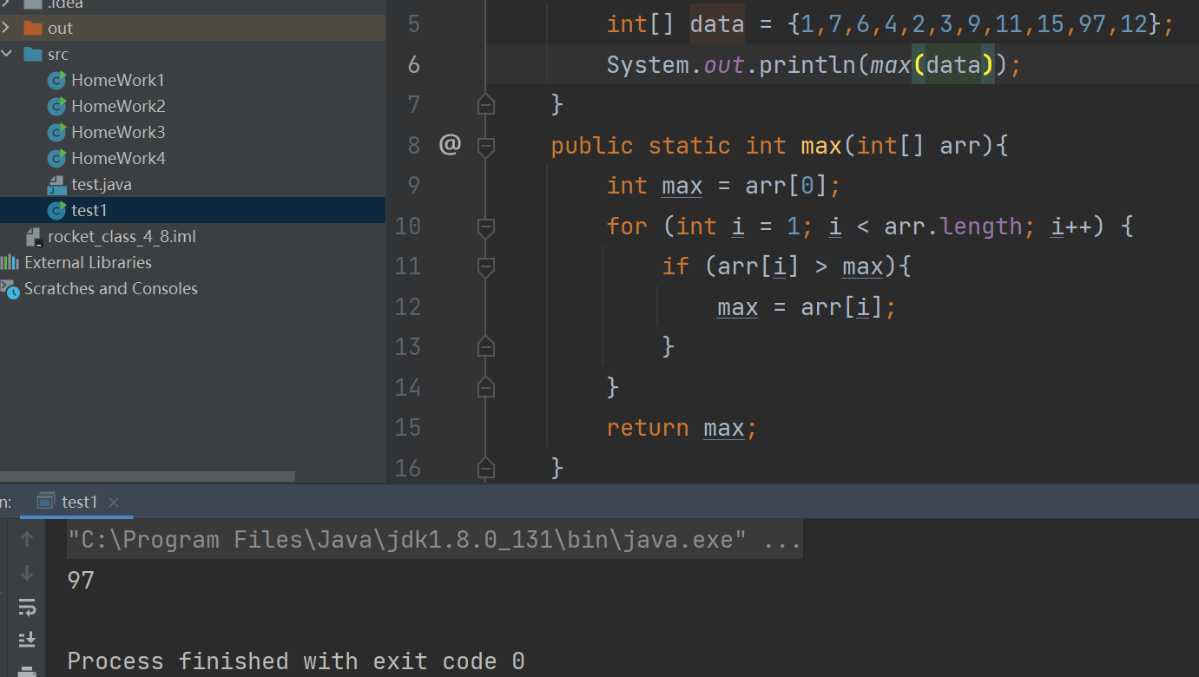The image size is (1199, 677).
Task: Click the test1 class icon in tree
Action: point(57,210)
